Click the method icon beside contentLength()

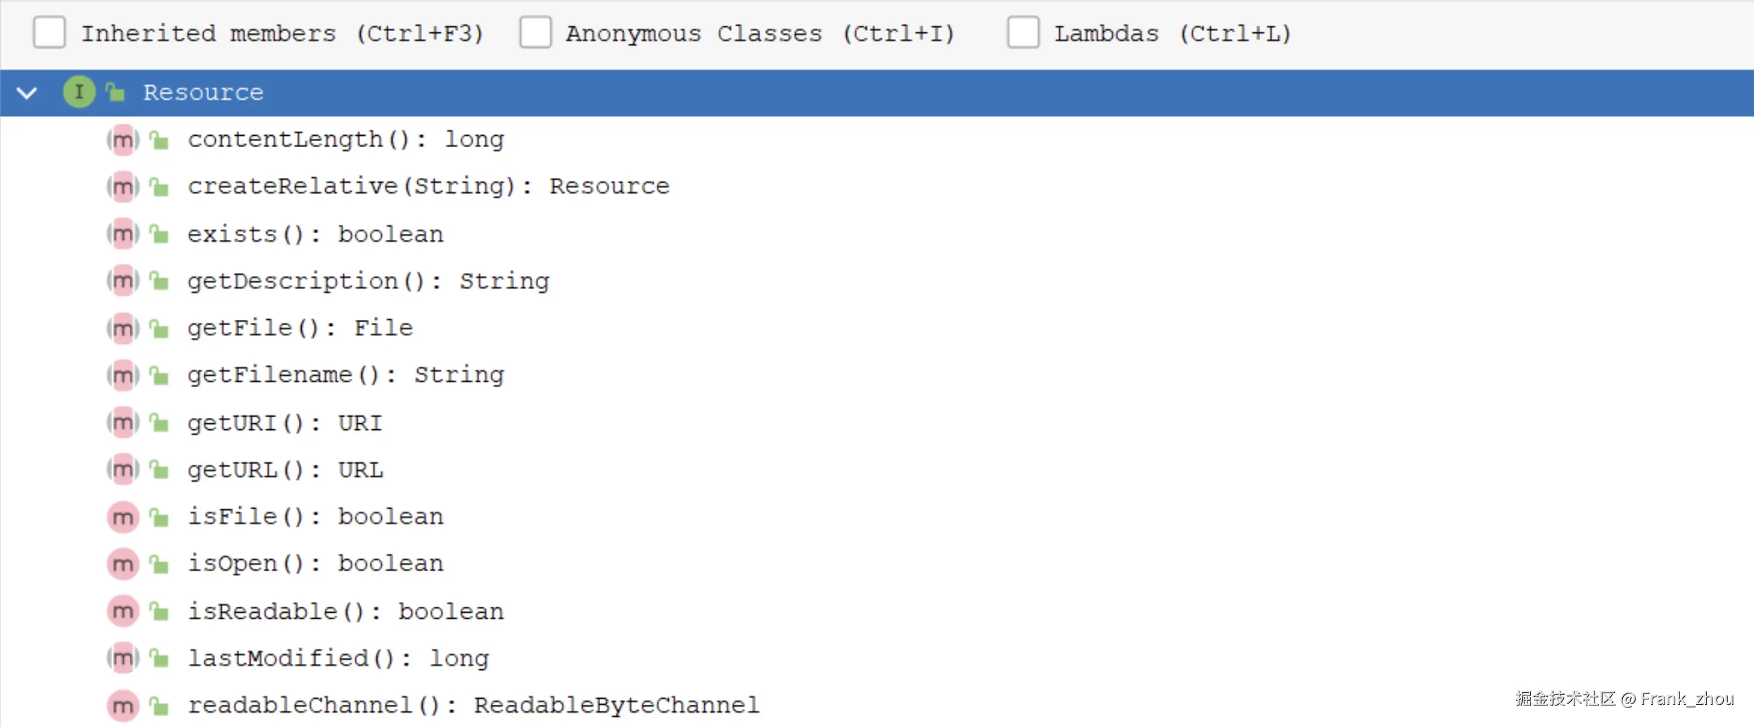(122, 140)
